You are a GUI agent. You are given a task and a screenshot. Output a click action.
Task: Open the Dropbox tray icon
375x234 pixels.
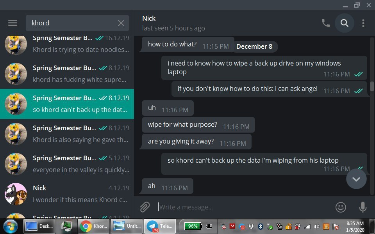(251, 226)
